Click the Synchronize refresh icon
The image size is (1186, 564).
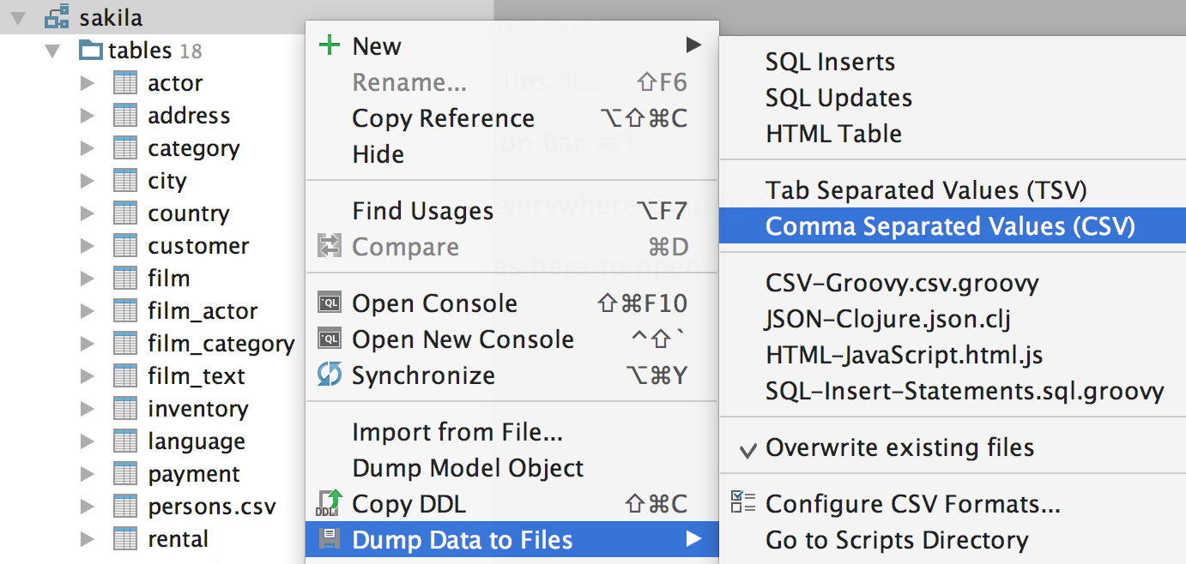click(330, 375)
